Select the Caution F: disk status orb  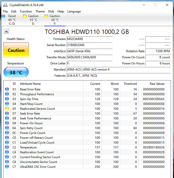46,16
